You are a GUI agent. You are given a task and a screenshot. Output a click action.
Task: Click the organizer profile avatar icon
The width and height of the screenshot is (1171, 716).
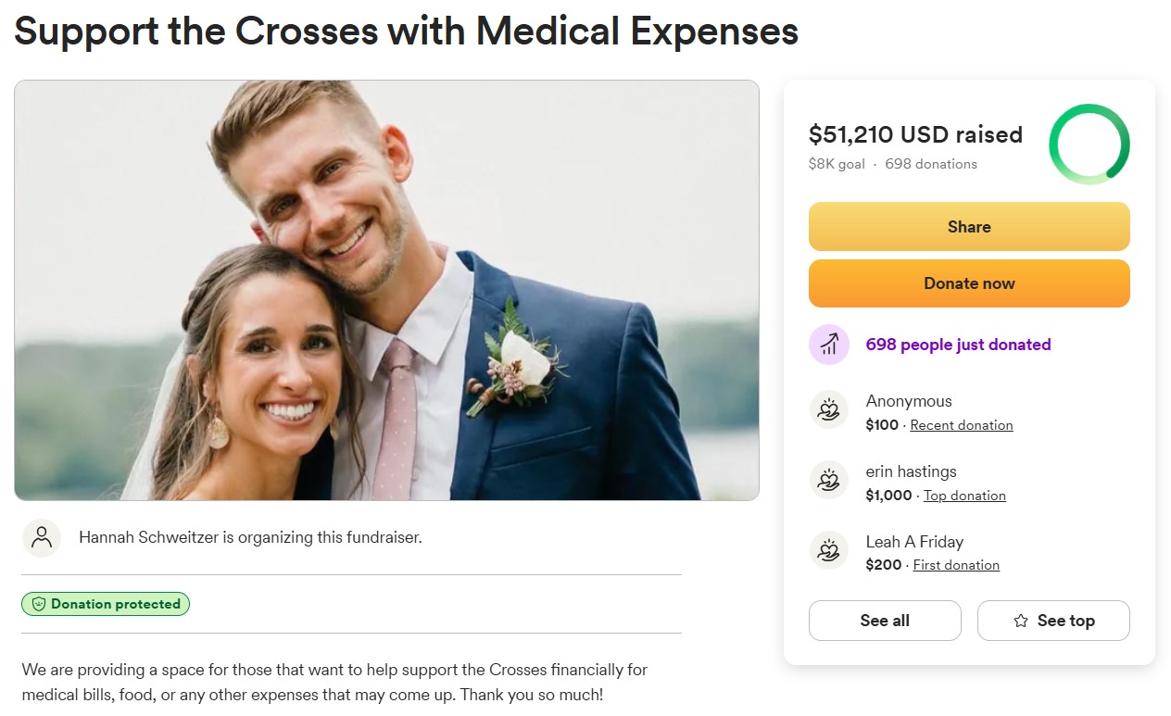point(42,538)
